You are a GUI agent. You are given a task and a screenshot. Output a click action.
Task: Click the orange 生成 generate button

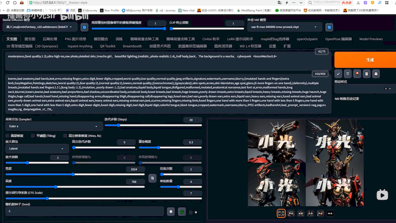tap(364, 60)
